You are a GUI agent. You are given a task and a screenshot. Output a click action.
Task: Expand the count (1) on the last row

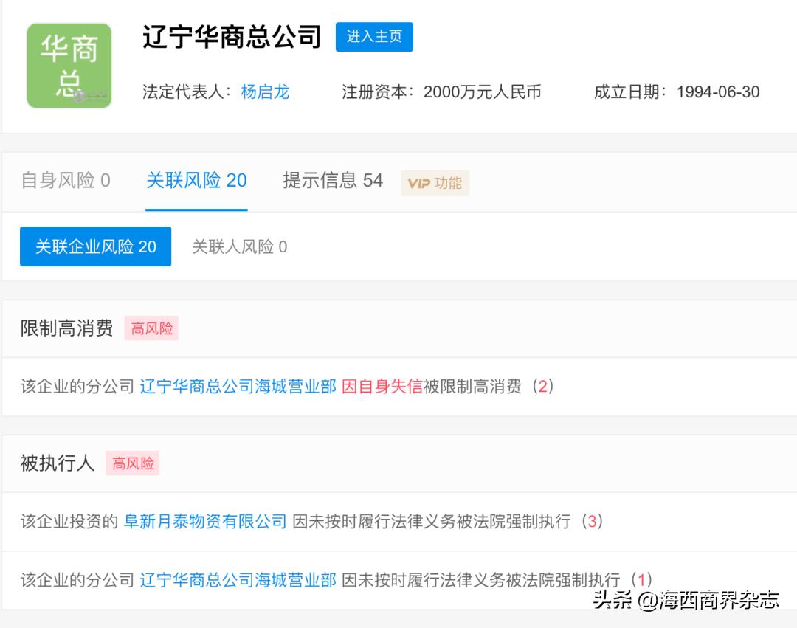point(644,580)
